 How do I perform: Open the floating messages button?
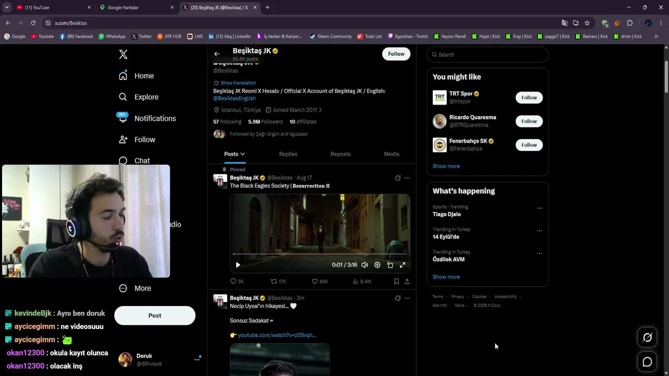click(647, 361)
